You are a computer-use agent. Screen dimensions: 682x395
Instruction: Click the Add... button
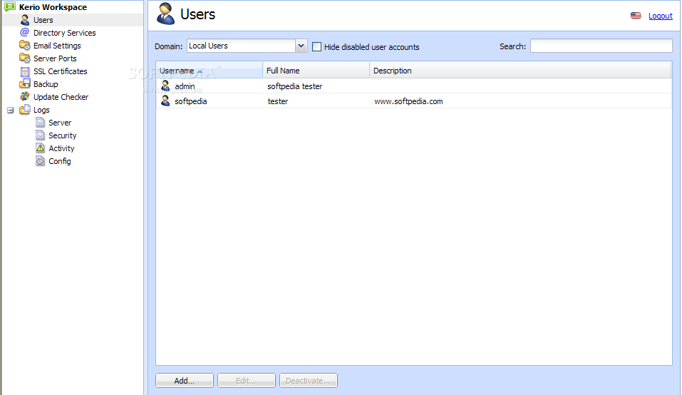coord(185,380)
